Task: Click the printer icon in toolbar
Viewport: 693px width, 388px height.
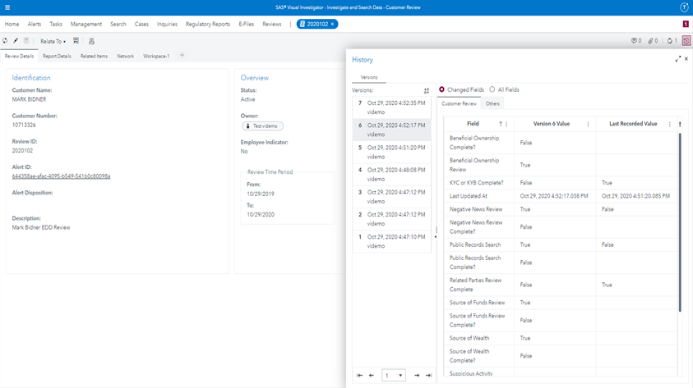Action: tap(91, 41)
